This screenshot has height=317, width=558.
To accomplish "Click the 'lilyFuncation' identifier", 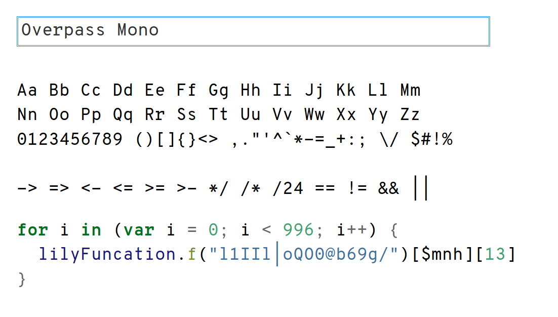I will tap(107, 255).
